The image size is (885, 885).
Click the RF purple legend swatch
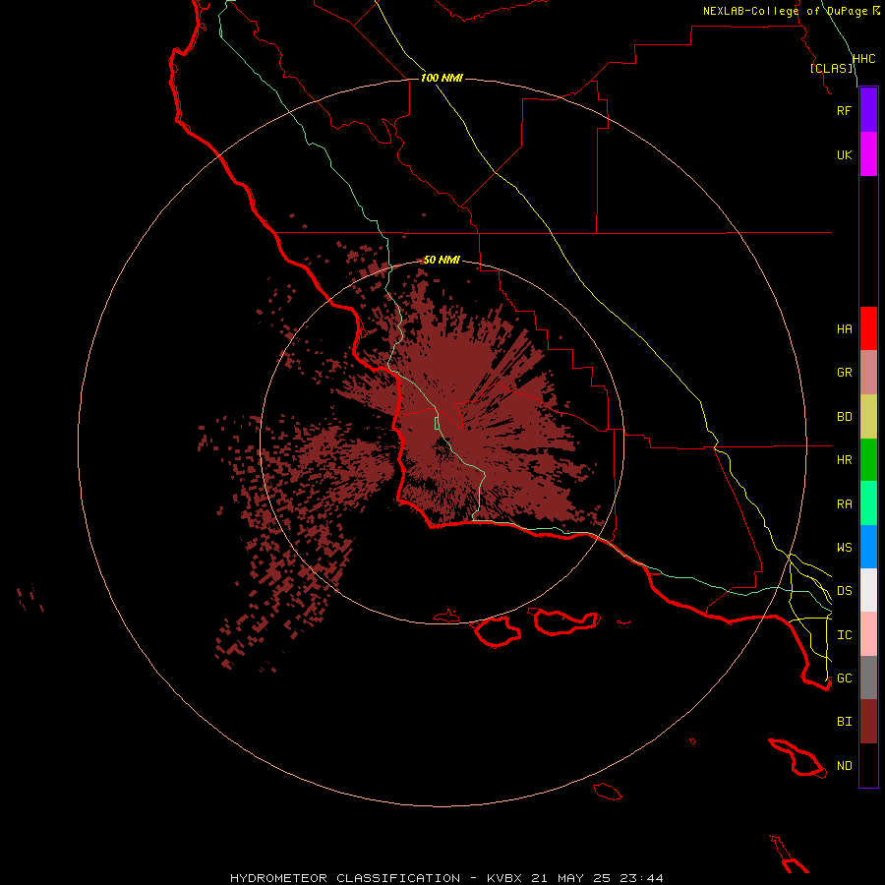868,110
